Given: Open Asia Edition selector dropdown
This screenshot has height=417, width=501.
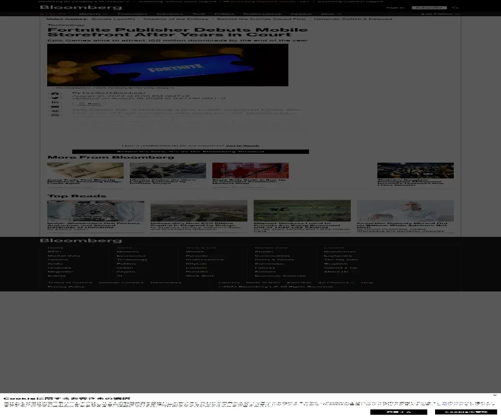Looking at the screenshot, I should (x=440, y=14).
